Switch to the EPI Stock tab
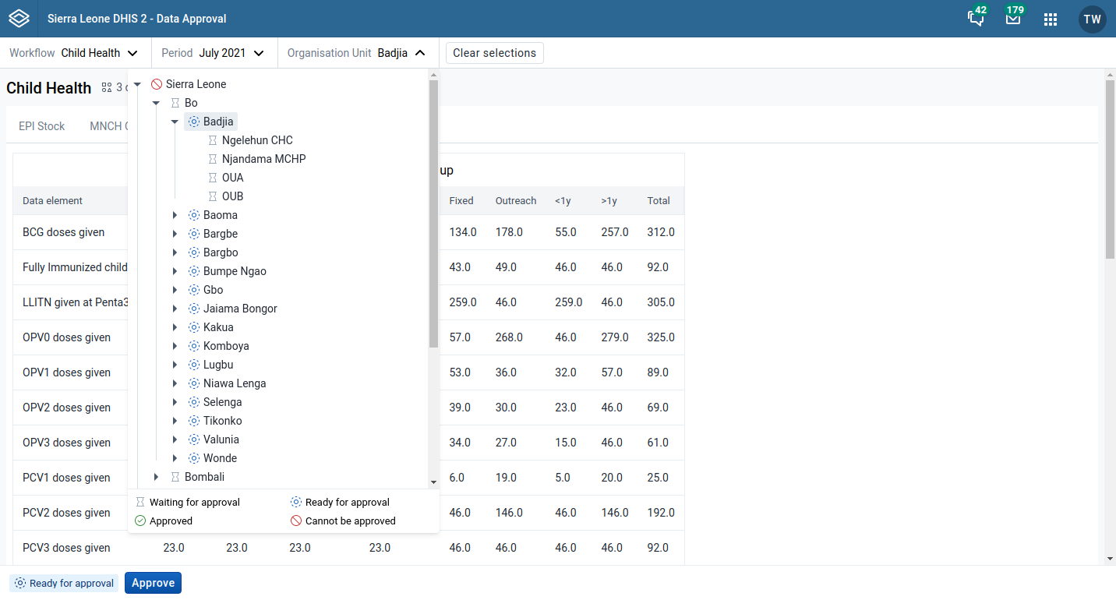 pyautogui.click(x=41, y=125)
